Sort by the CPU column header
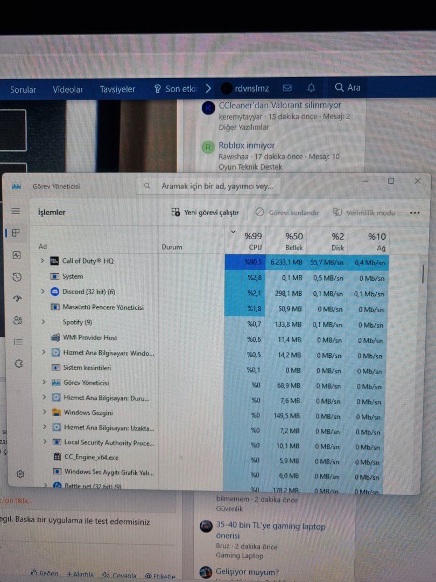This screenshot has width=436, height=582. [x=245, y=241]
